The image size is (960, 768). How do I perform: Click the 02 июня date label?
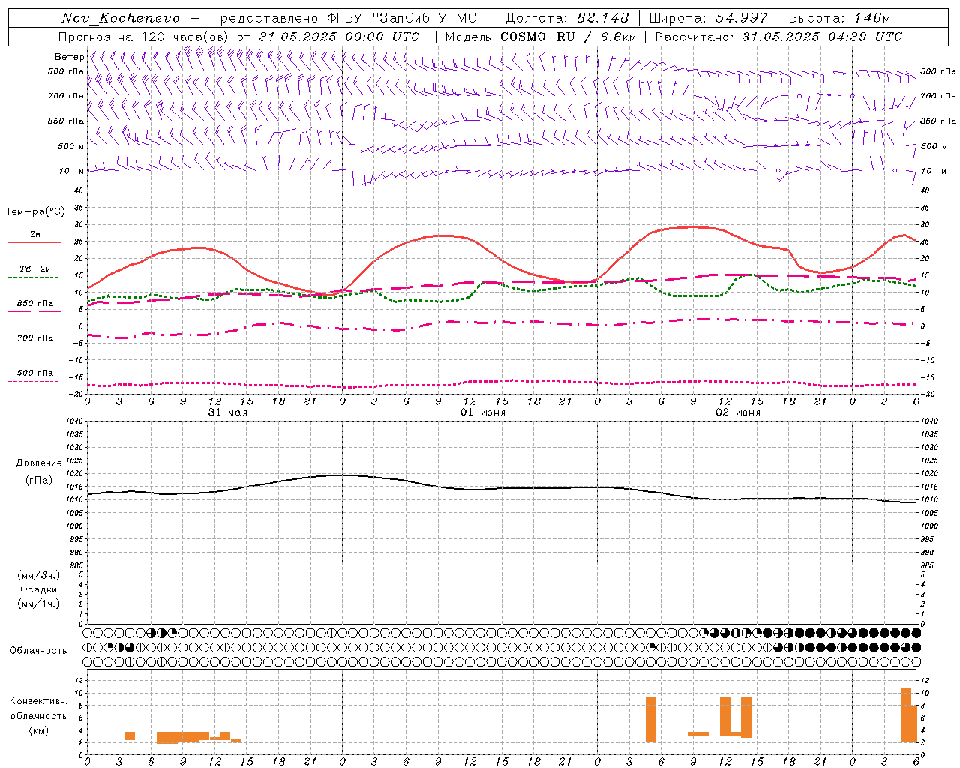738,412
